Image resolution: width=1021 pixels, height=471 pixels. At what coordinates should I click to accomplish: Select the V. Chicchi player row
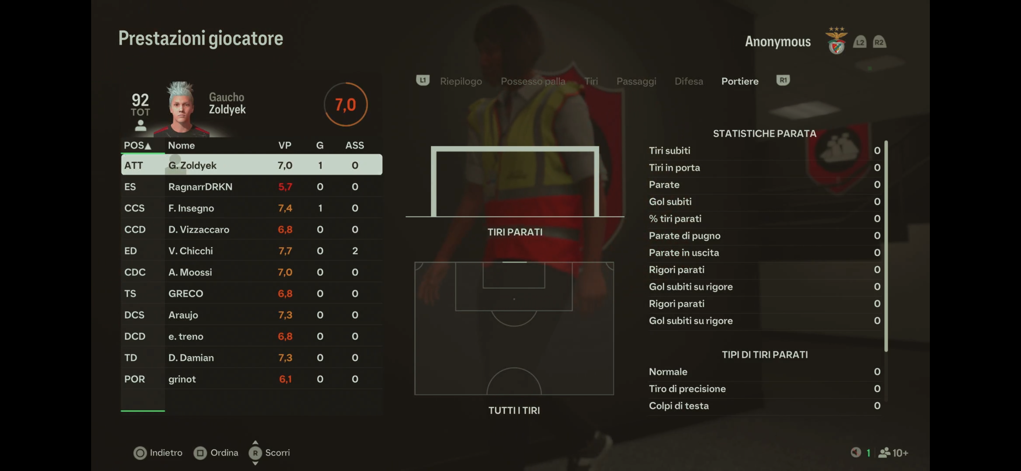tap(252, 251)
